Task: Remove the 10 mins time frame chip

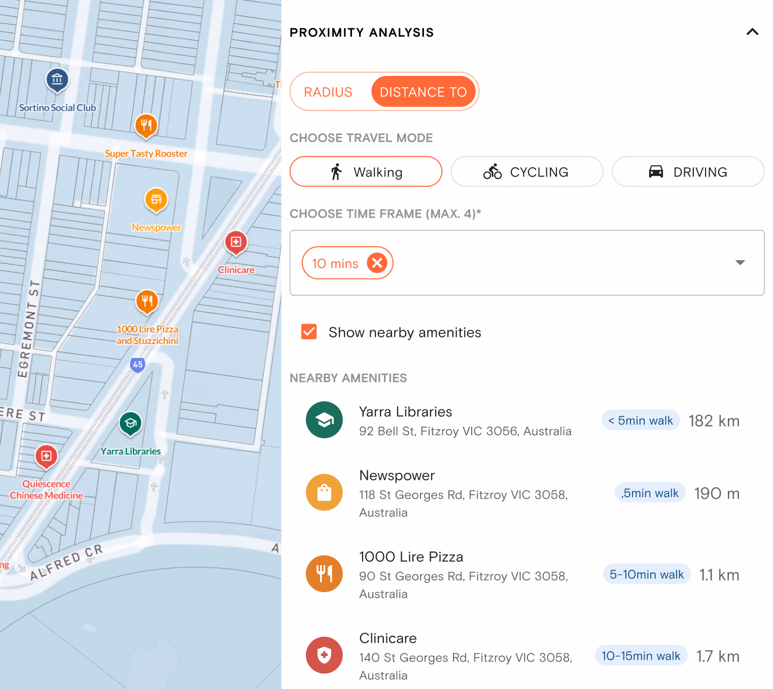Action: click(x=377, y=263)
